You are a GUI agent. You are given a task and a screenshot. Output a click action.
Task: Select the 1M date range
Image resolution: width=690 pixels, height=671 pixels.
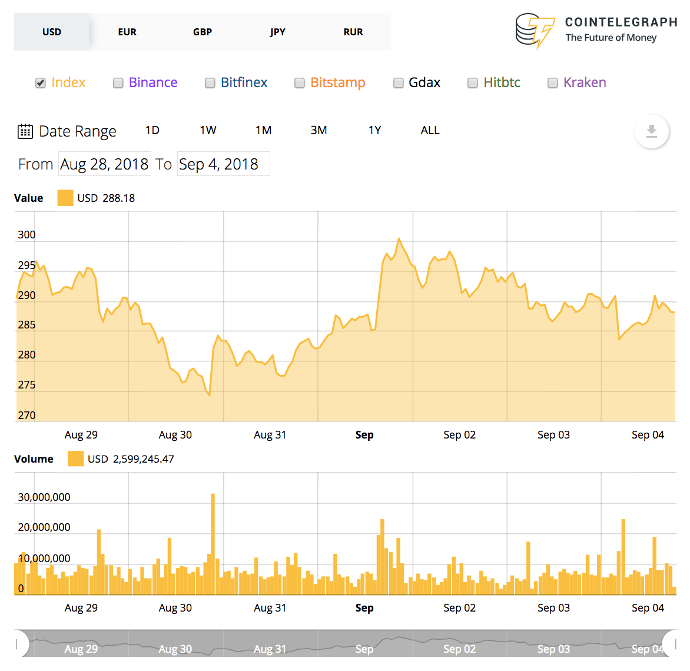[x=263, y=130]
